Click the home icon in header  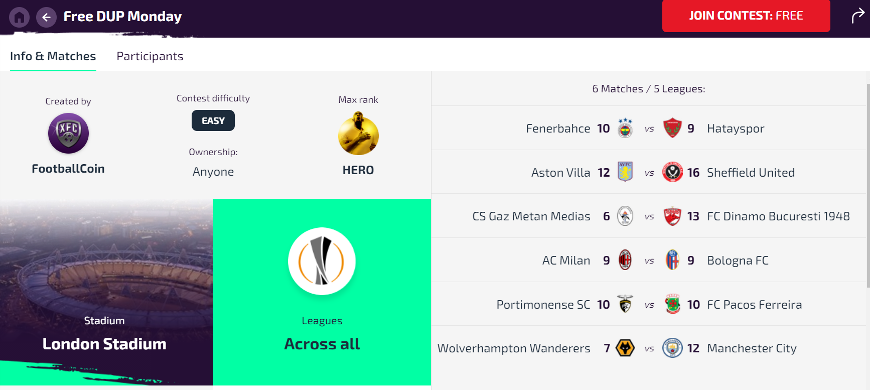(x=19, y=17)
